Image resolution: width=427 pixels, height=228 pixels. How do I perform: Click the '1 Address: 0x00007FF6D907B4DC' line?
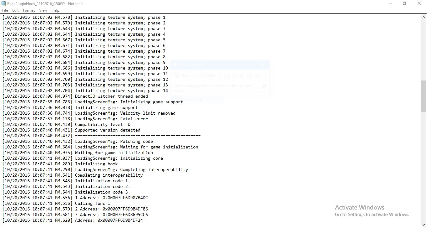(75, 198)
